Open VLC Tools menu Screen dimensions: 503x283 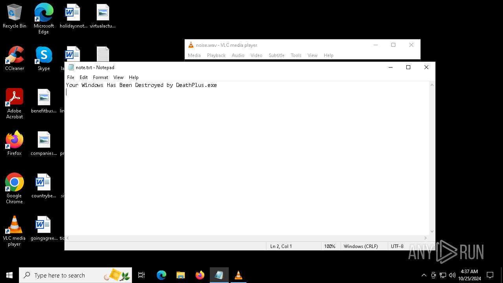[x=296, y=55]
